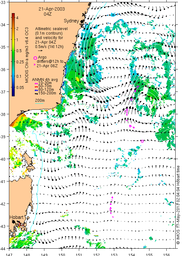Click the colorbar tick label 0.25

[x=20, y=62]
